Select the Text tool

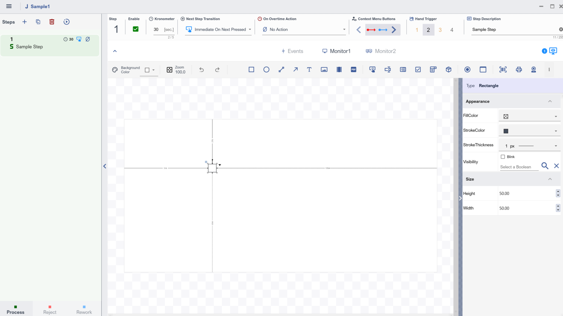pos(309,70)
